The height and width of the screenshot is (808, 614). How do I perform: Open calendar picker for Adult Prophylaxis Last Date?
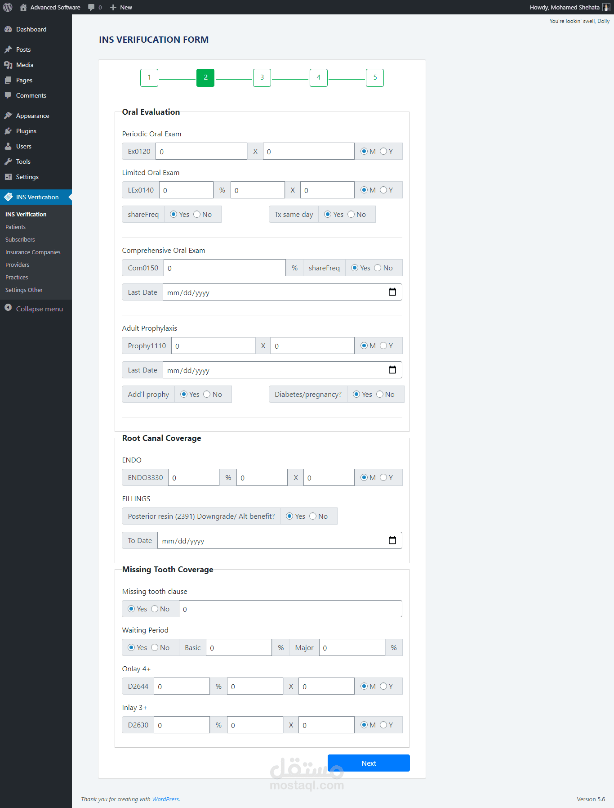392,370
